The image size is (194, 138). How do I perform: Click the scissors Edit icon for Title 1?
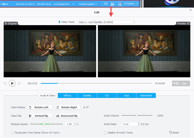click(x=112, y=4)
